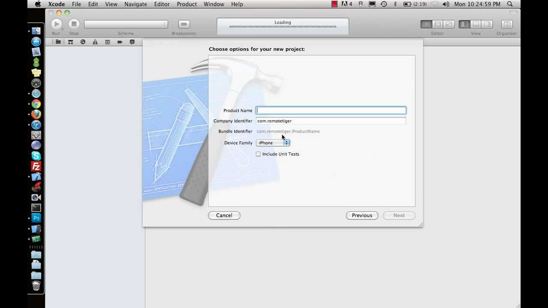
Task: Select the Standard editor button
Action: 426,24
